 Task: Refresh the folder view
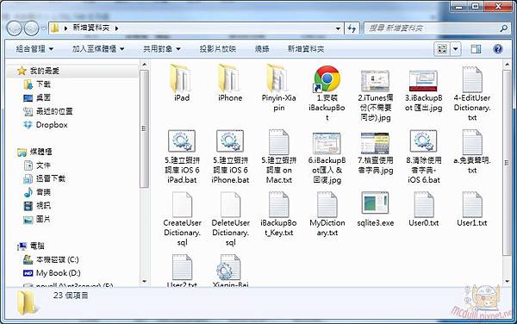click(352, 28)
